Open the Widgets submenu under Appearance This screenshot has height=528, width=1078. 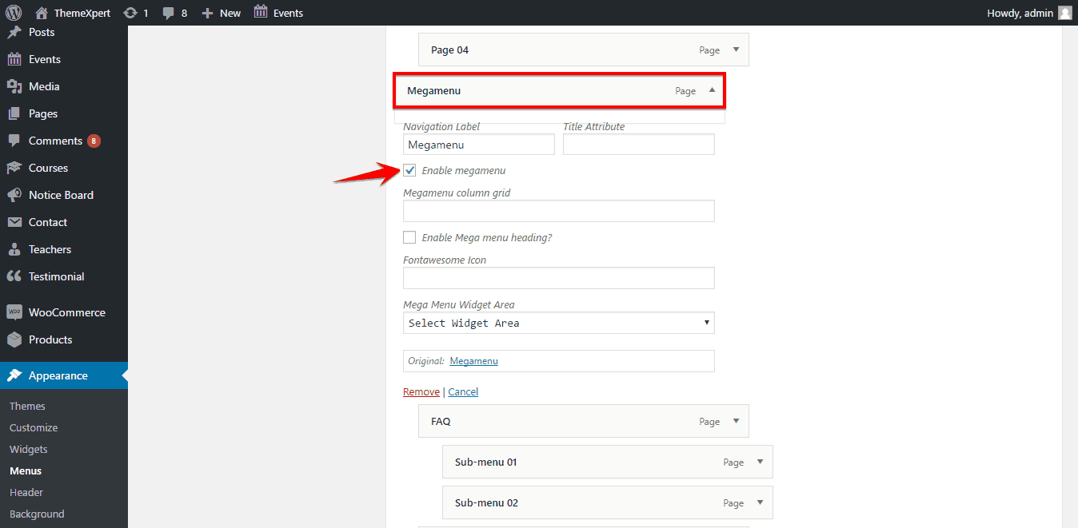point(29,449)
